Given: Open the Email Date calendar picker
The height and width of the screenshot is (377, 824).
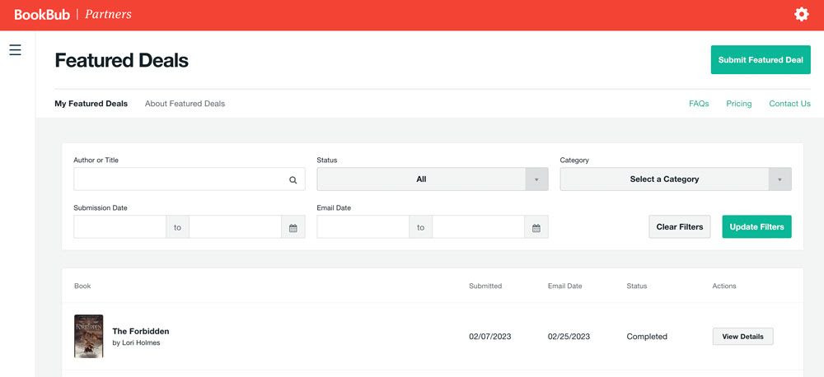Looking at the screenshot, I should tap(536, 227).
